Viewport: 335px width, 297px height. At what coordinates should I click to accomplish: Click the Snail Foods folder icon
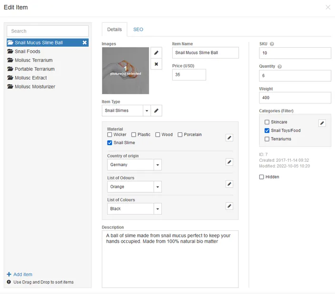click(x=10, y=51)
